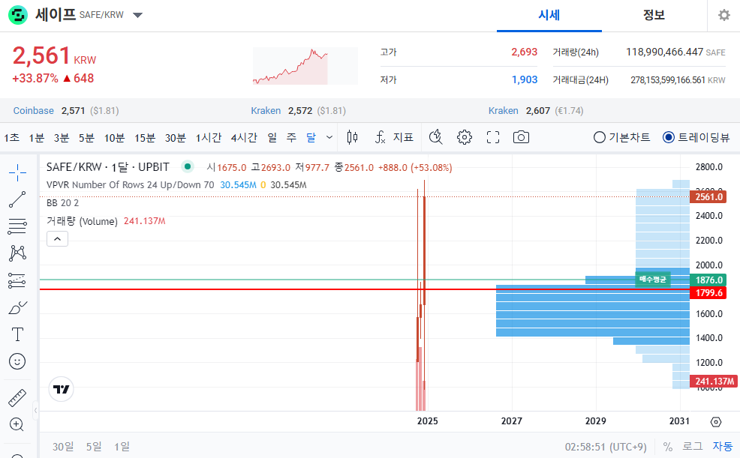Switch to the 정보 tab

(654, 15)
